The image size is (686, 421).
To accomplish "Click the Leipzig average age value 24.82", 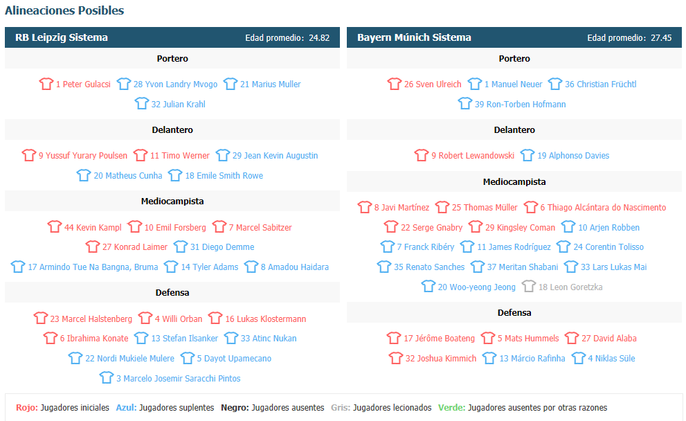I will pyautogui.click(x=319, y=38).
